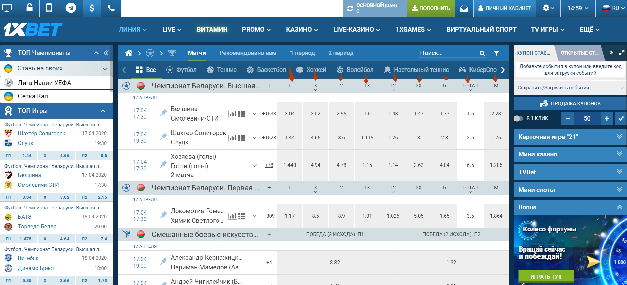Image resolution: width=627 pixels, height=285 pixels.
Task: Click the dollar payments icon
Action: pos(92,8)
